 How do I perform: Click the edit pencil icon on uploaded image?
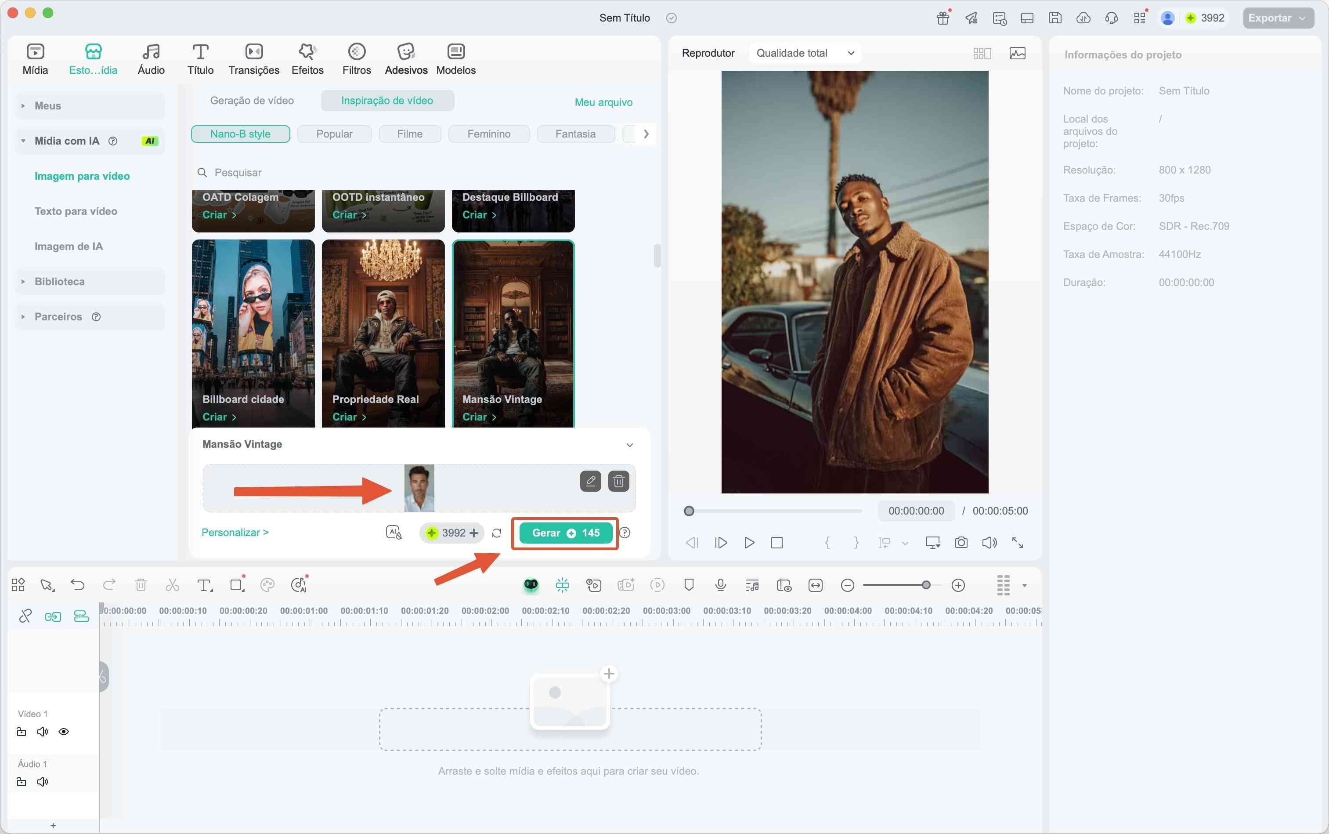click(590, 482)
